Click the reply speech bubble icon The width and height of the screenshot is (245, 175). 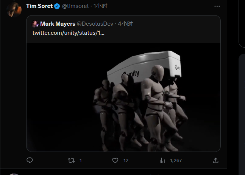point(30,160)
